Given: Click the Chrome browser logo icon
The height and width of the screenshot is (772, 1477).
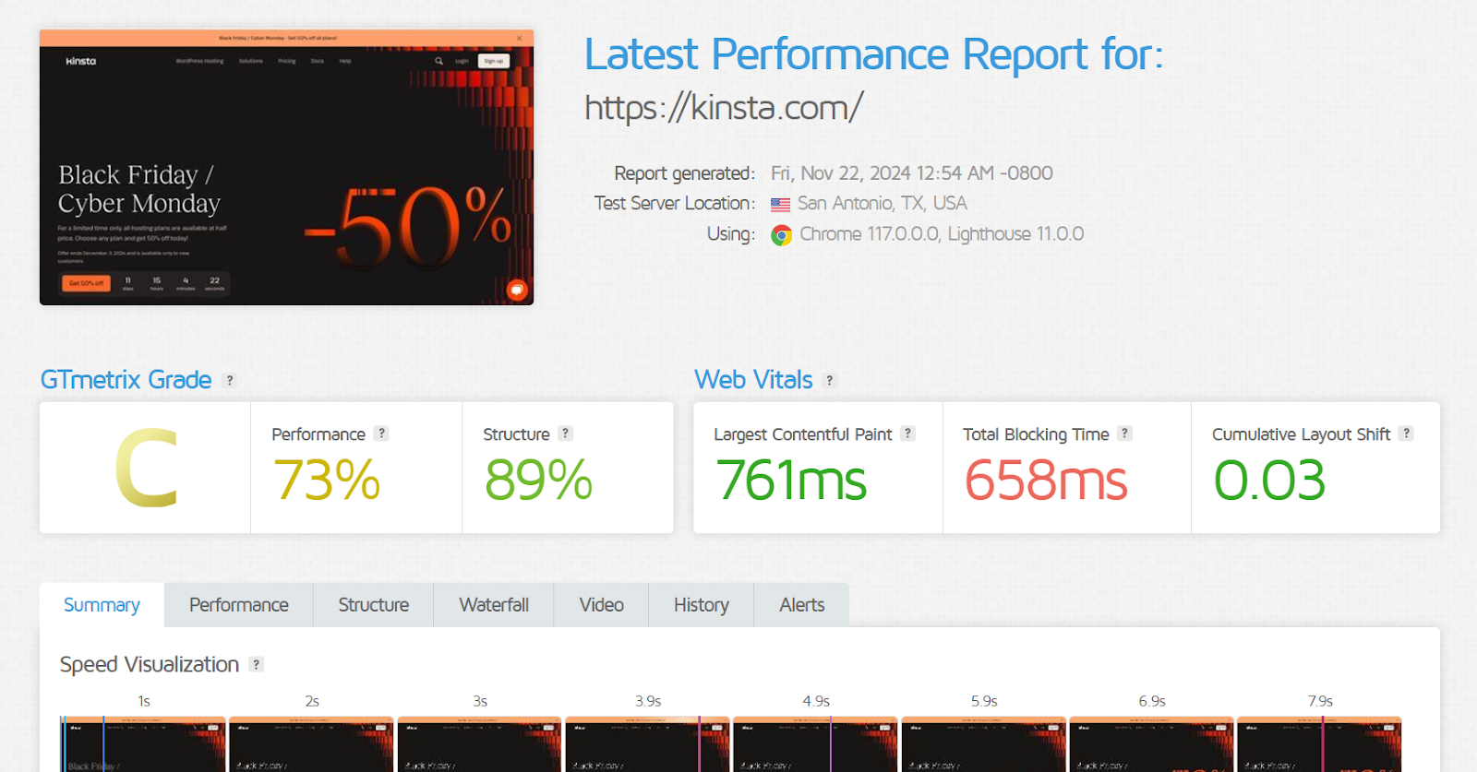Looking at the screenshot, I should (782, 235).
